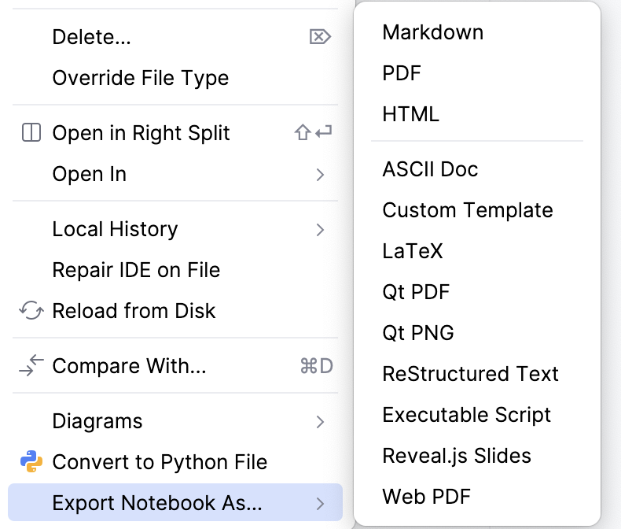
Task: Select Repair IDE on File
Action: tap(136, 270)
